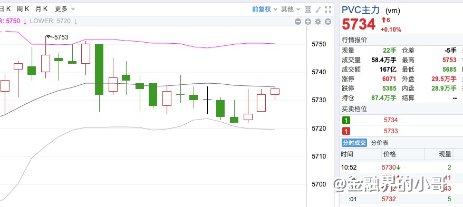This screenshot has height=207, width=463.
Task: Click red sell level 1 badge
Action: tap(346, 131)
